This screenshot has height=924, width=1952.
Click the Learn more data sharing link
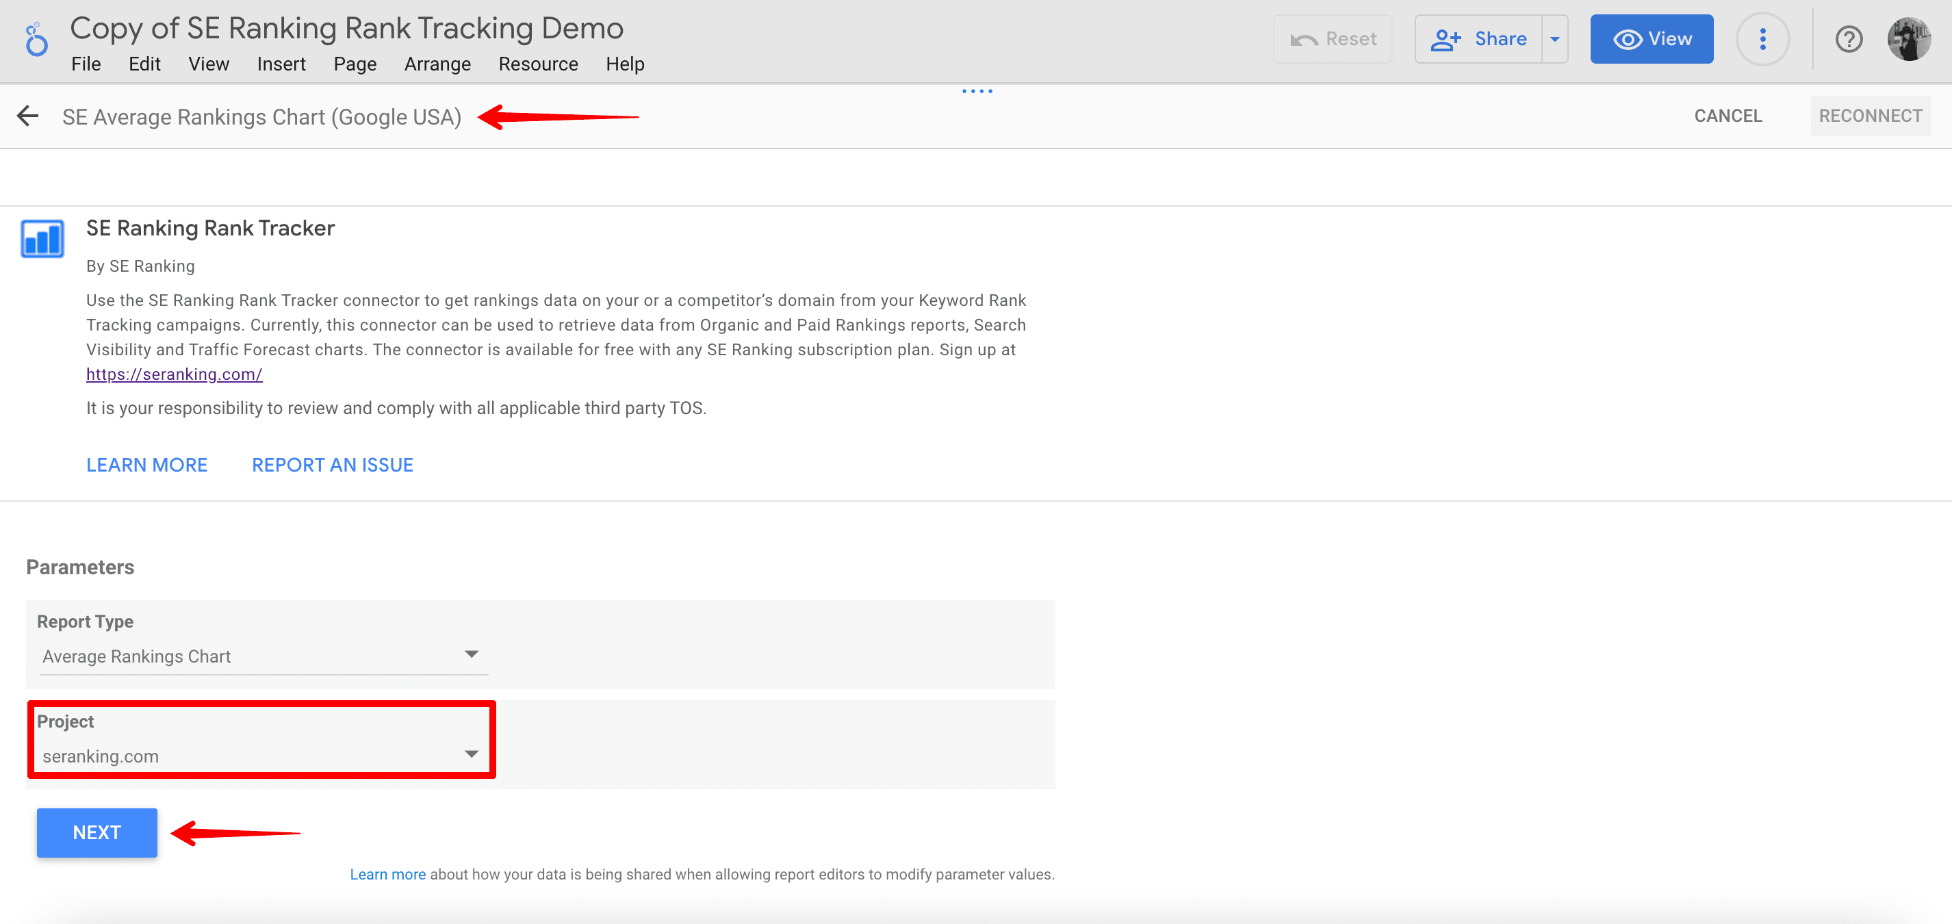pos(387,874)
